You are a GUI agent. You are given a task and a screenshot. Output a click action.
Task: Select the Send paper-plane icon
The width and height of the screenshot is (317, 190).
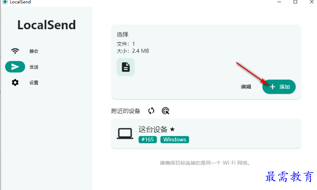pos(15,67)
